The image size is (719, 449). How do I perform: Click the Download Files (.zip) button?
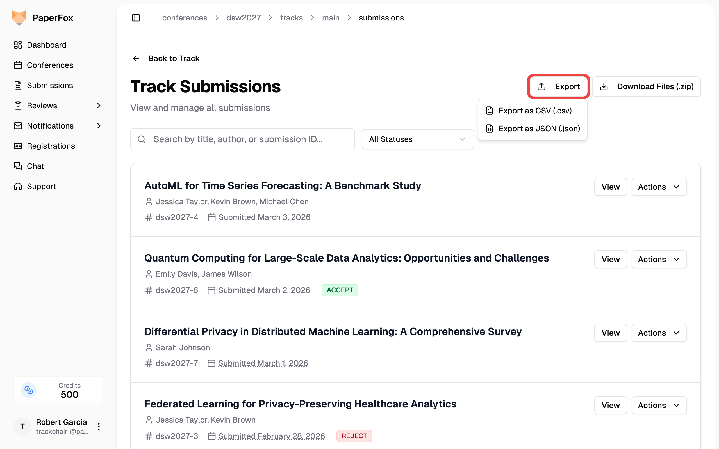(x=646, y=86)
